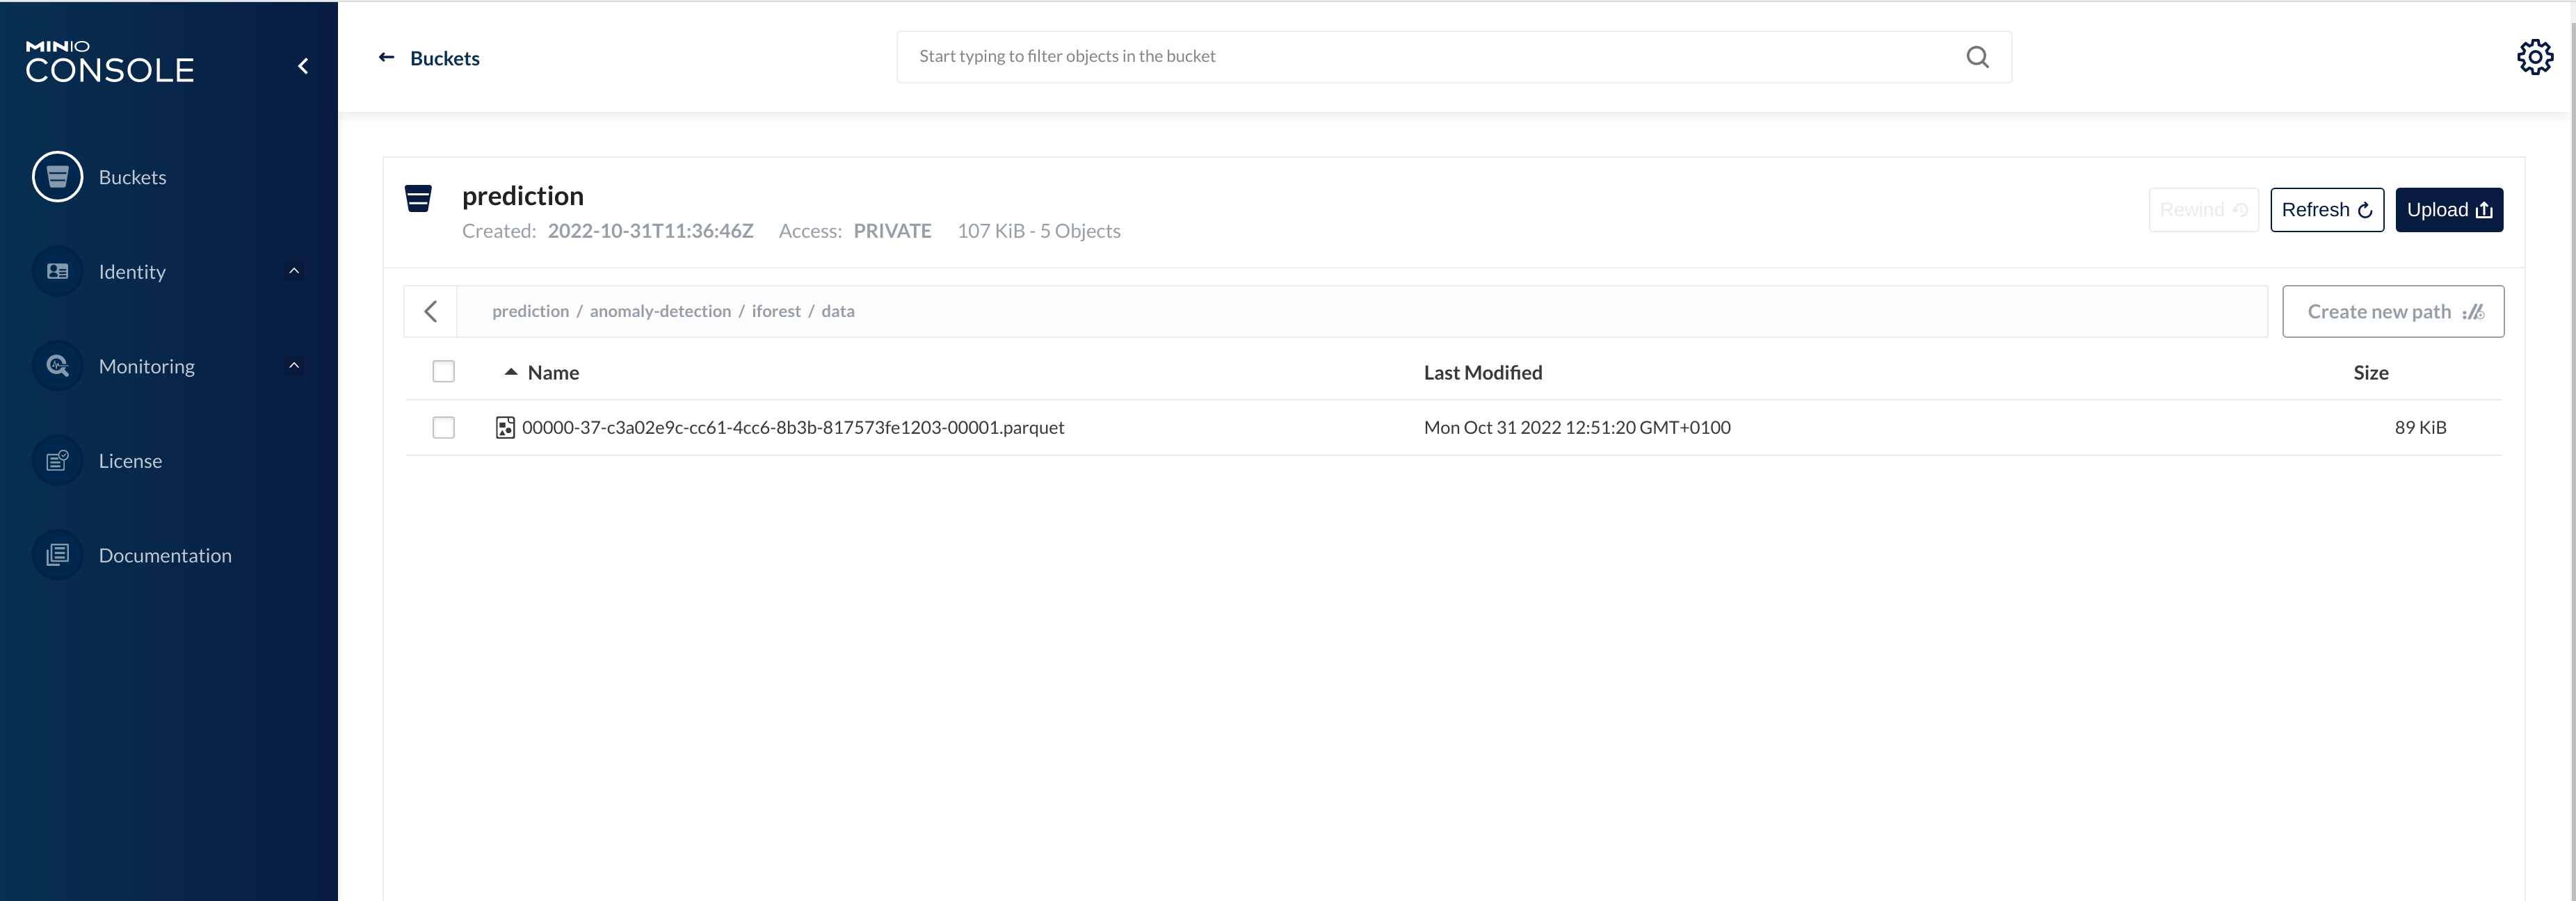Image resolution: width=2576 pixels, height=901 pixels.
Task: Open settings via the gear icon
Action: [2534, 57]
